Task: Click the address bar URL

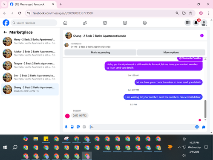Action: coord(63,13)
